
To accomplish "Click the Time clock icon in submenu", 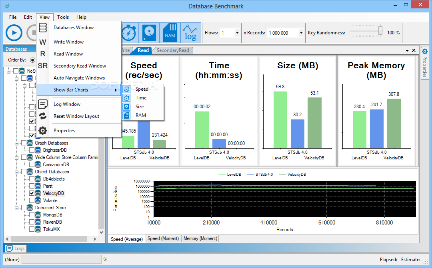I will [x=126, y=98].
